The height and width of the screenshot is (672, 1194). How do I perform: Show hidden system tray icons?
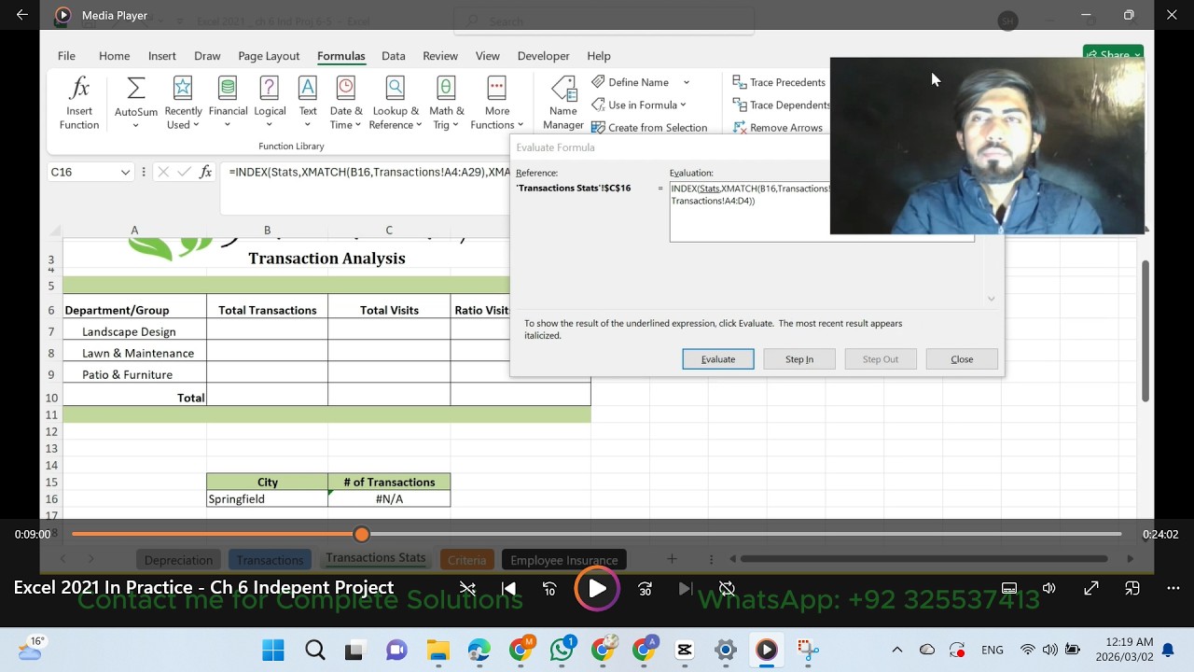pyautogui.click(x=897, y=650)
